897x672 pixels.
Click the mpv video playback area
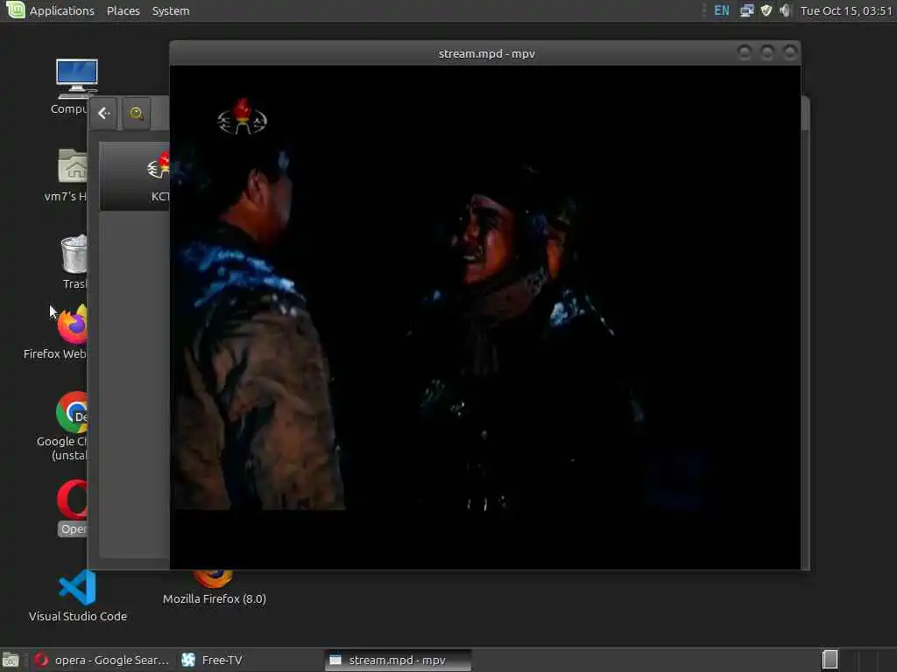coord(485,317)
